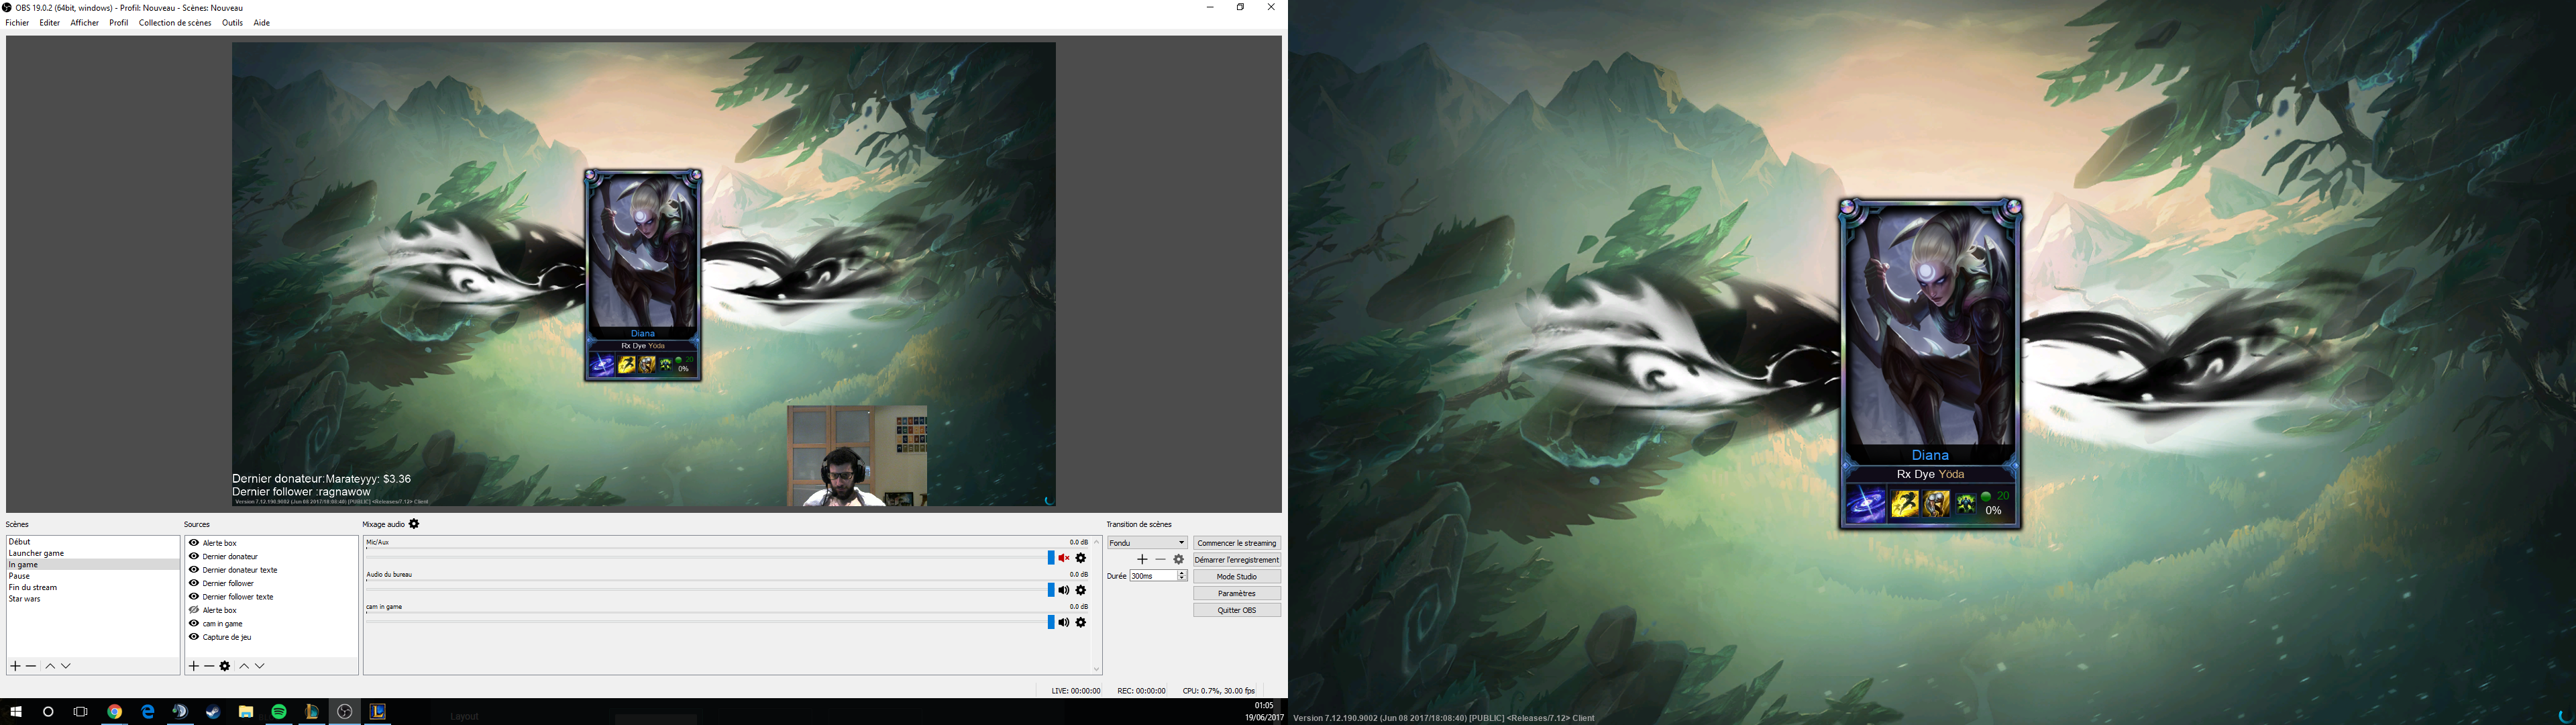Open File Explorer from taskbar
The height and width of the screenshot is (725, 2576).
click(x=246, y=712)
